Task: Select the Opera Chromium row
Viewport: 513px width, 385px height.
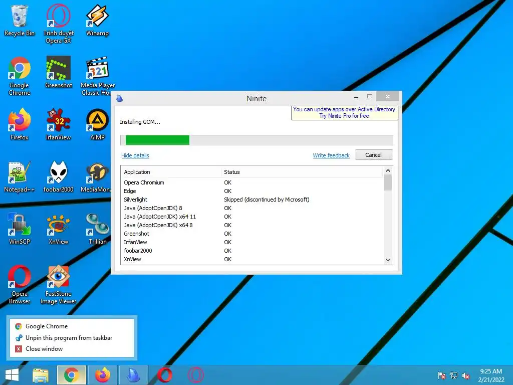Action: point(252,182)
